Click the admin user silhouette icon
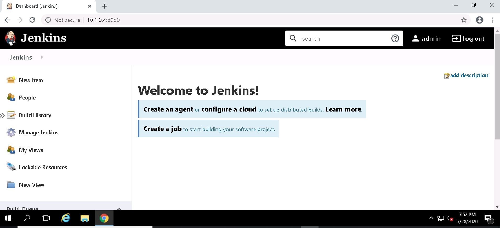This screenshot has height=228, width=500. (415, 38)
